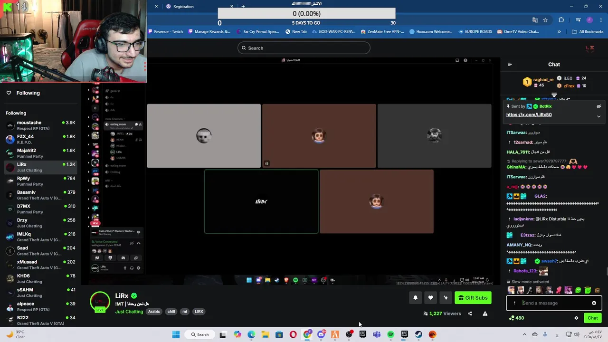Click the share icon next to Viewers
The width and height of the screenshot is (608, 342).
point(470,313)
